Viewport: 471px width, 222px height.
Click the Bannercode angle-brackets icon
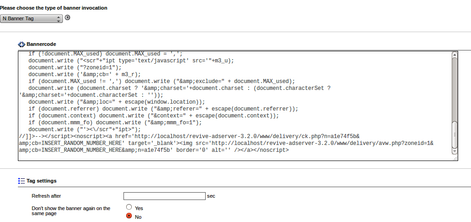click(21, 44)
